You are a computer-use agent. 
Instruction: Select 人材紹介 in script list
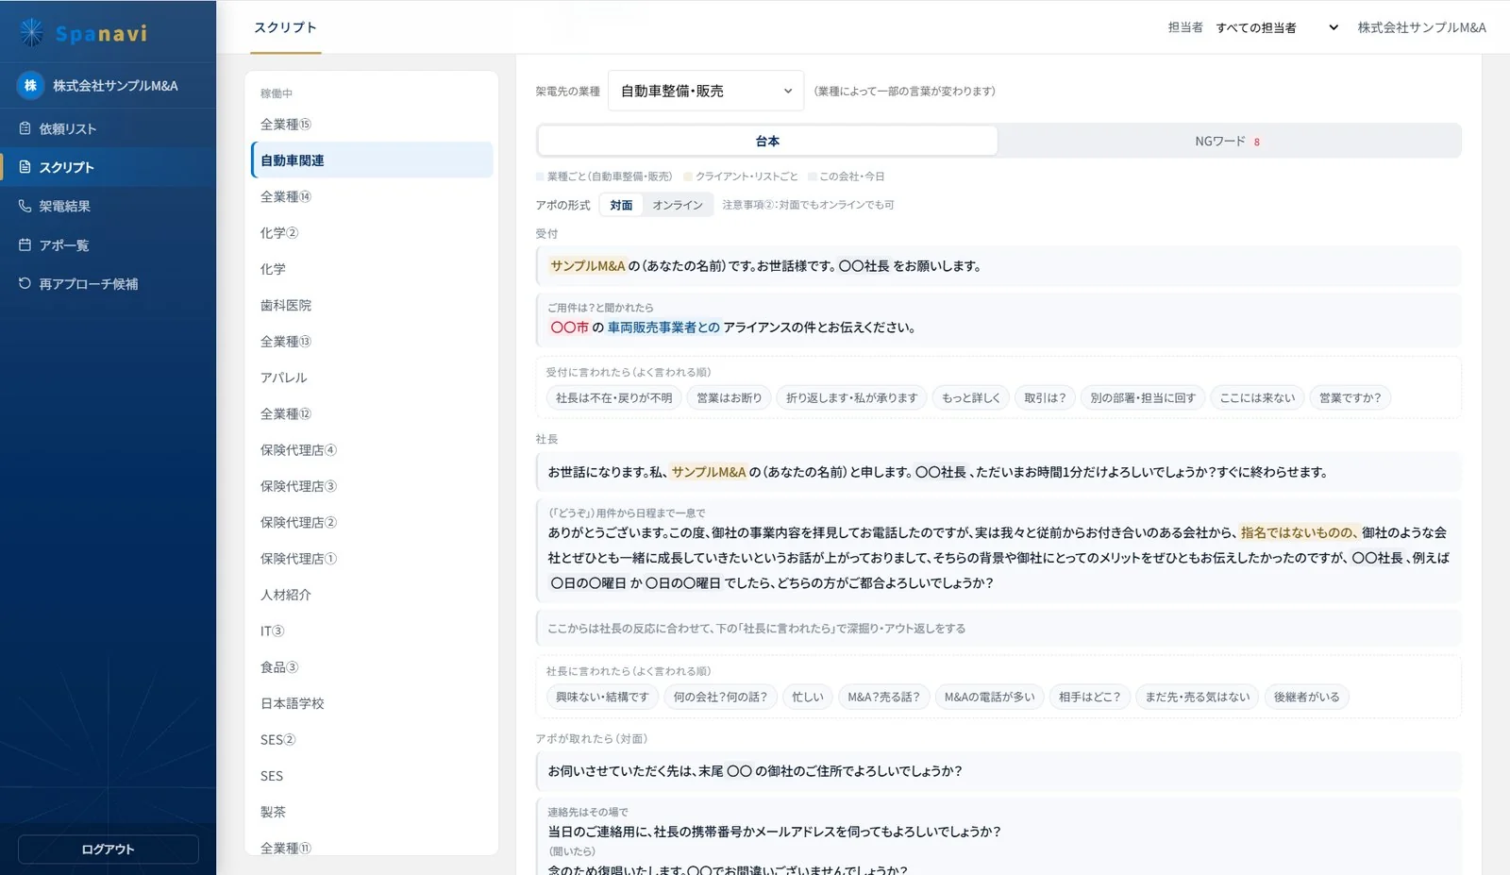point(372,595)
